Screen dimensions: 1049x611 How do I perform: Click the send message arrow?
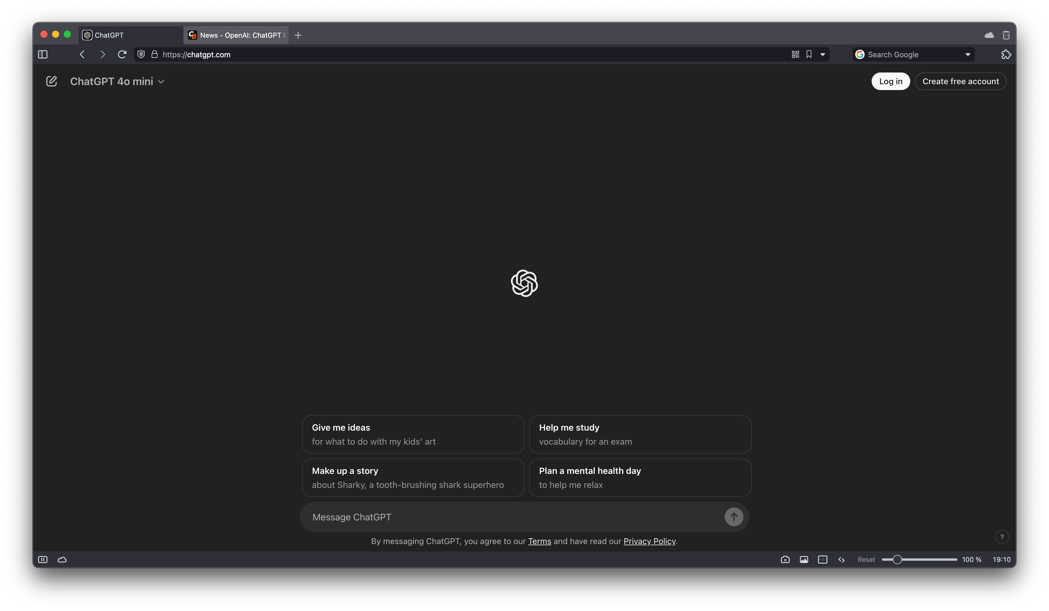[733, 517]
